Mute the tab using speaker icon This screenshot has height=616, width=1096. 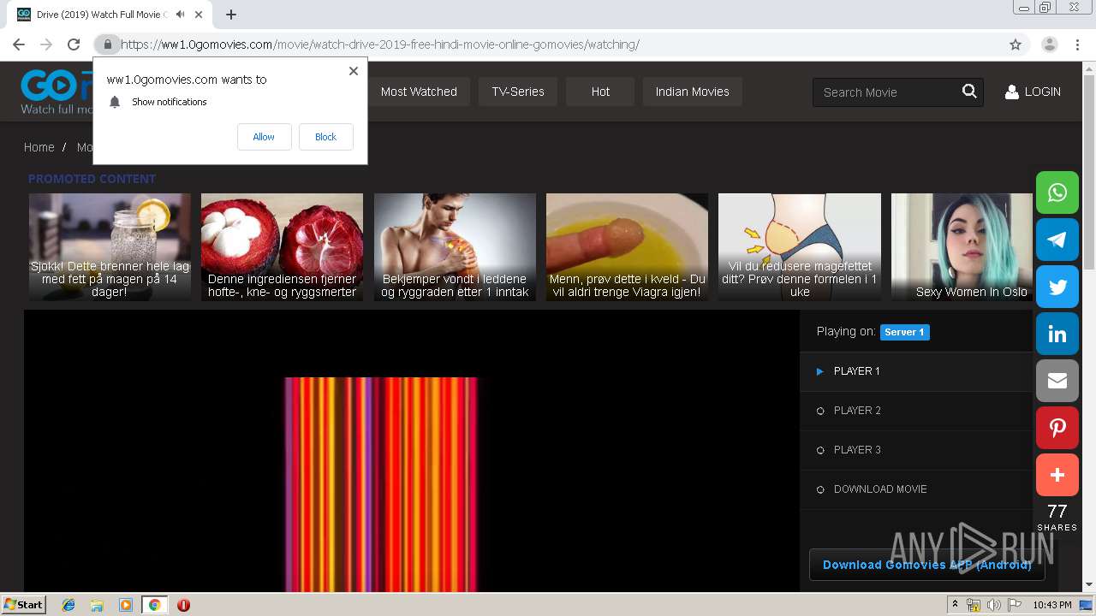click(x=180, y=15)
